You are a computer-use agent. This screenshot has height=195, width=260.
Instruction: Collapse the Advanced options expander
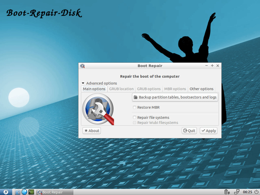pos(83,83)
